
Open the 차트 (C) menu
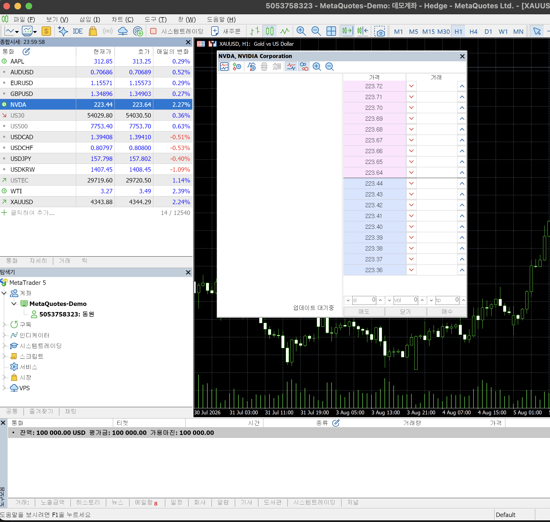[122, 19]
